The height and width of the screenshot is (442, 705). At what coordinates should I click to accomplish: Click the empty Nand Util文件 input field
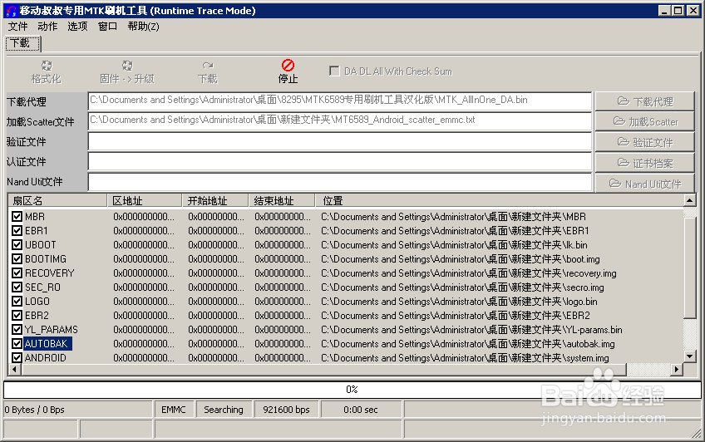tap(339, 181)
